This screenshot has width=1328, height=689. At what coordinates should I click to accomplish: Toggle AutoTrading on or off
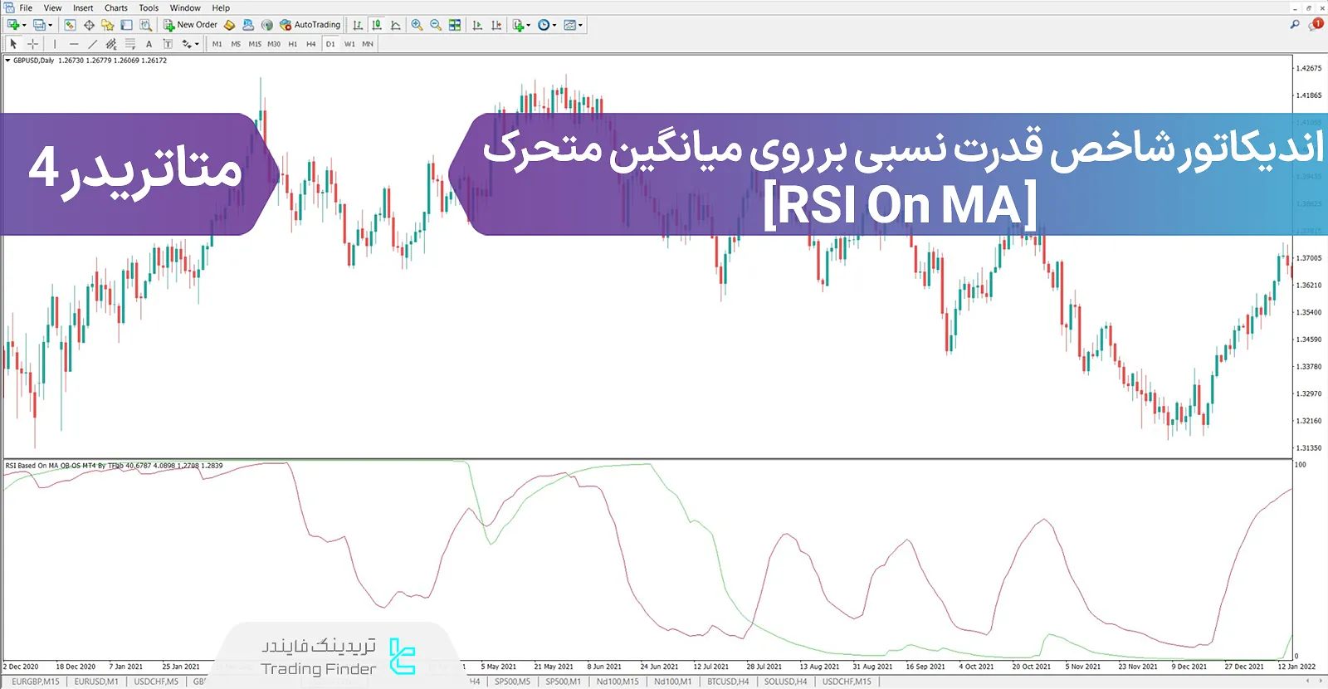[310, 25]
